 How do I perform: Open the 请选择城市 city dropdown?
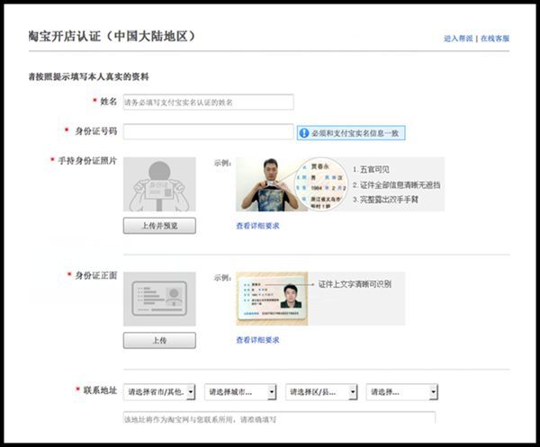240,392
